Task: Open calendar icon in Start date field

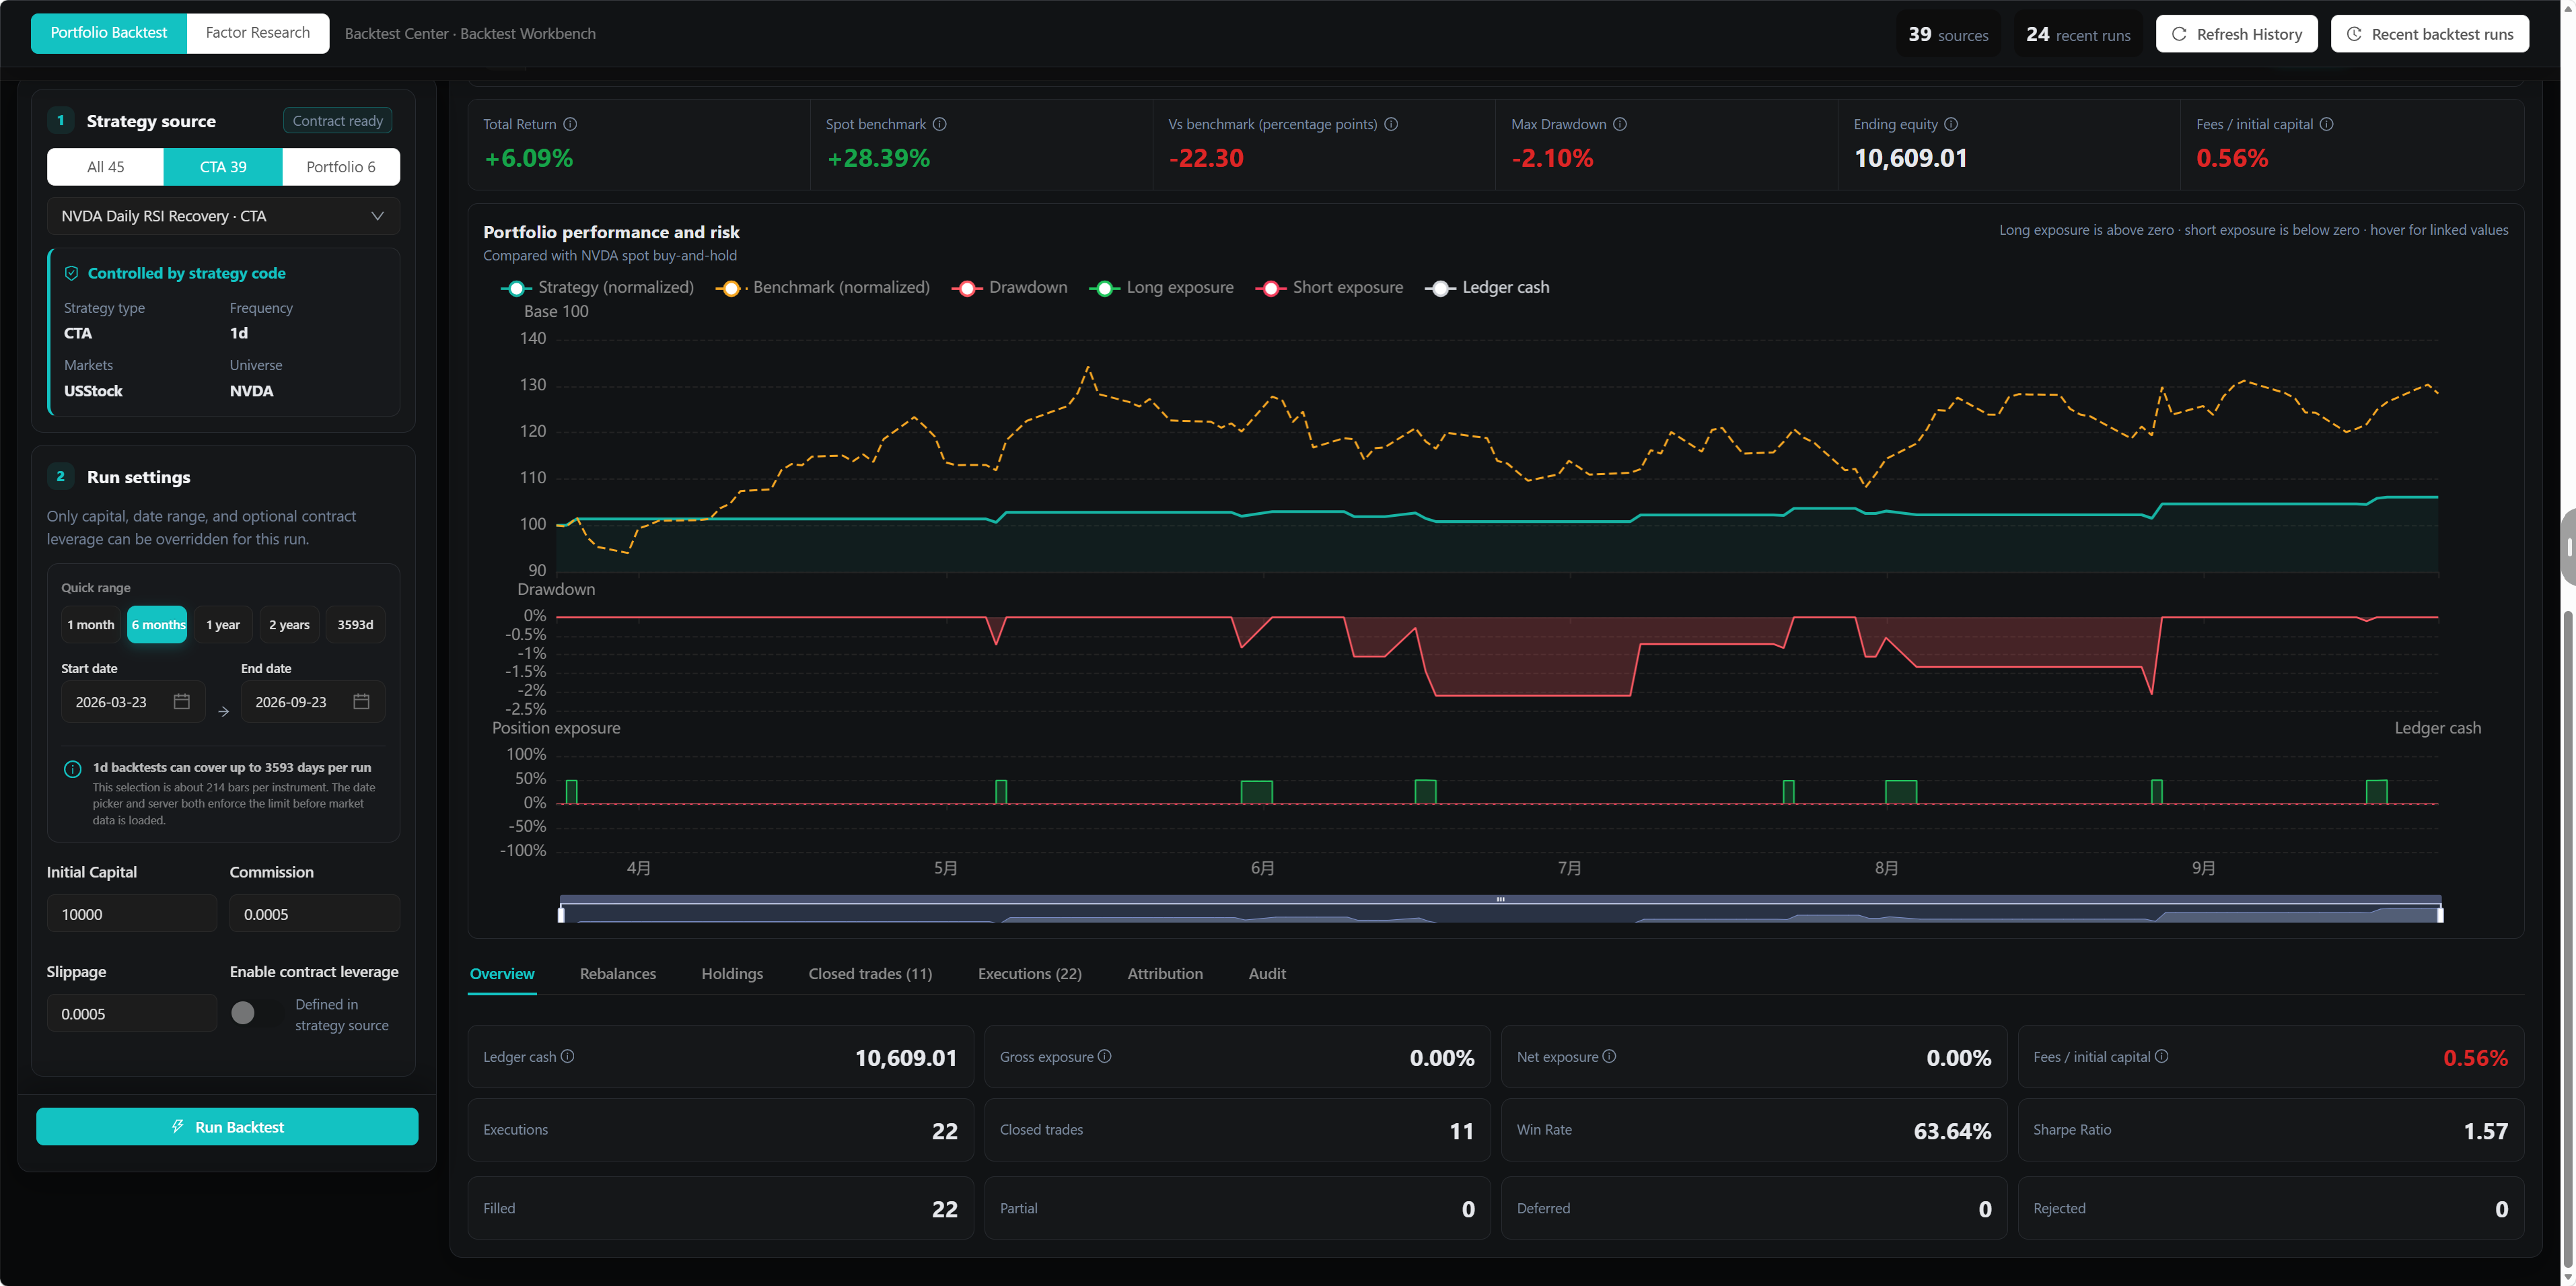Action: [181, 701]
